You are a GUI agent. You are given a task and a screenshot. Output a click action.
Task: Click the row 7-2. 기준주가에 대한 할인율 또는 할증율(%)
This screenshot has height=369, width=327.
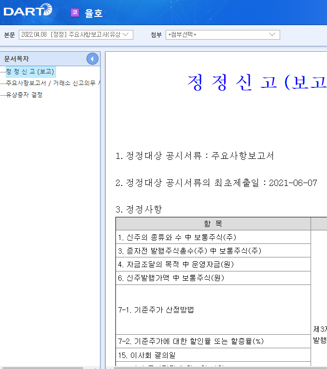[x=213, y=341]
